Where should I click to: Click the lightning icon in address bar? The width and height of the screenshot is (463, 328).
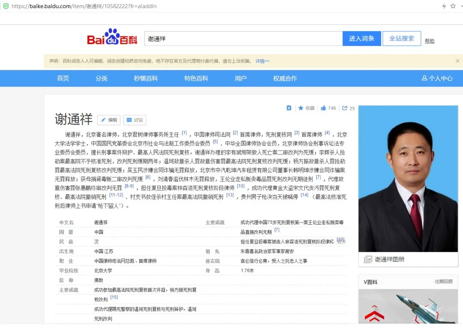point(444,6)
